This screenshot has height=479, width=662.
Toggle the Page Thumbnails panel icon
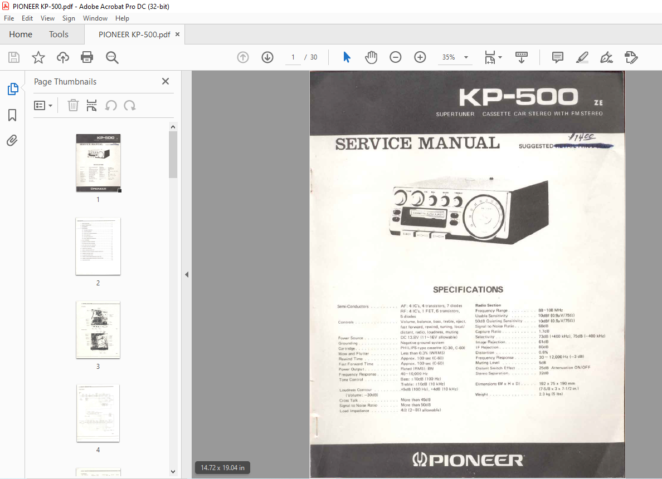point(13,89)
